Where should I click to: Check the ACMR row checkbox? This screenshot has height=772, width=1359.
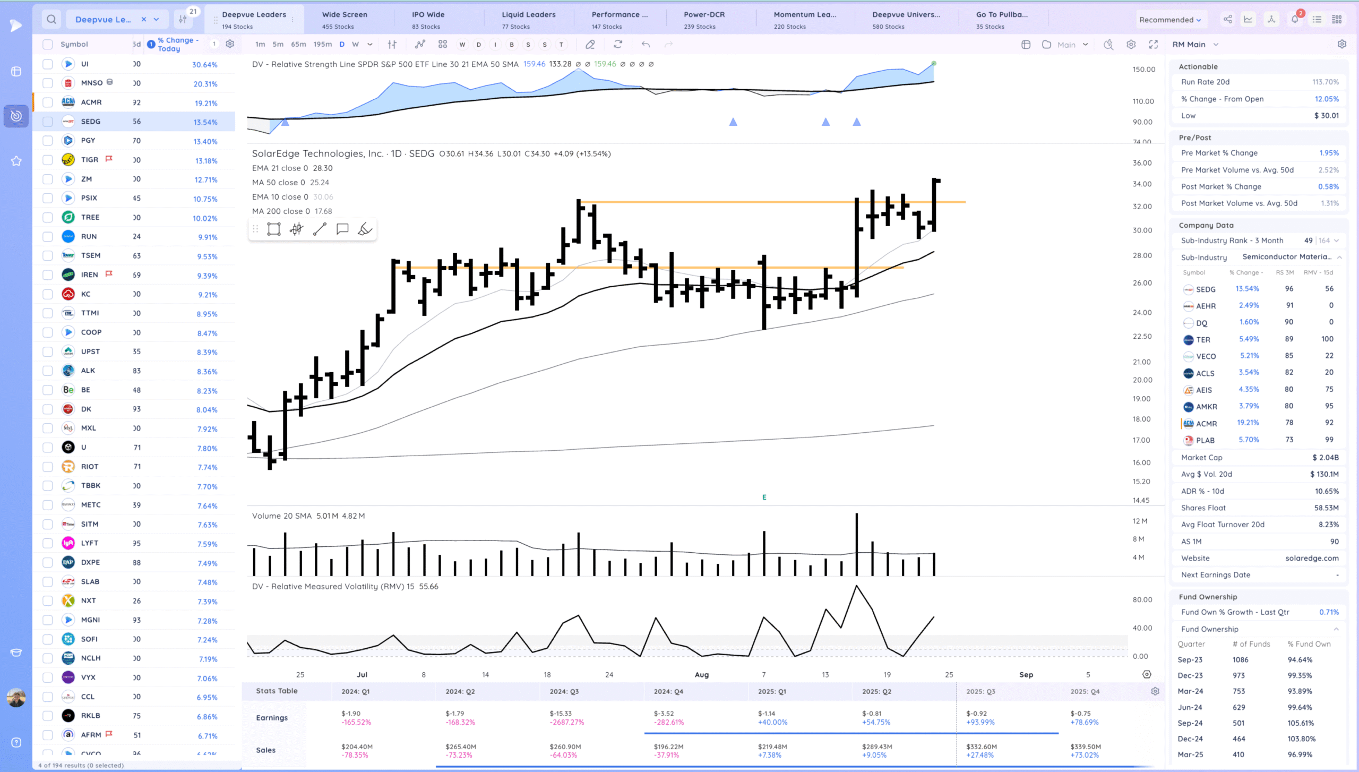tap(48, 102)
